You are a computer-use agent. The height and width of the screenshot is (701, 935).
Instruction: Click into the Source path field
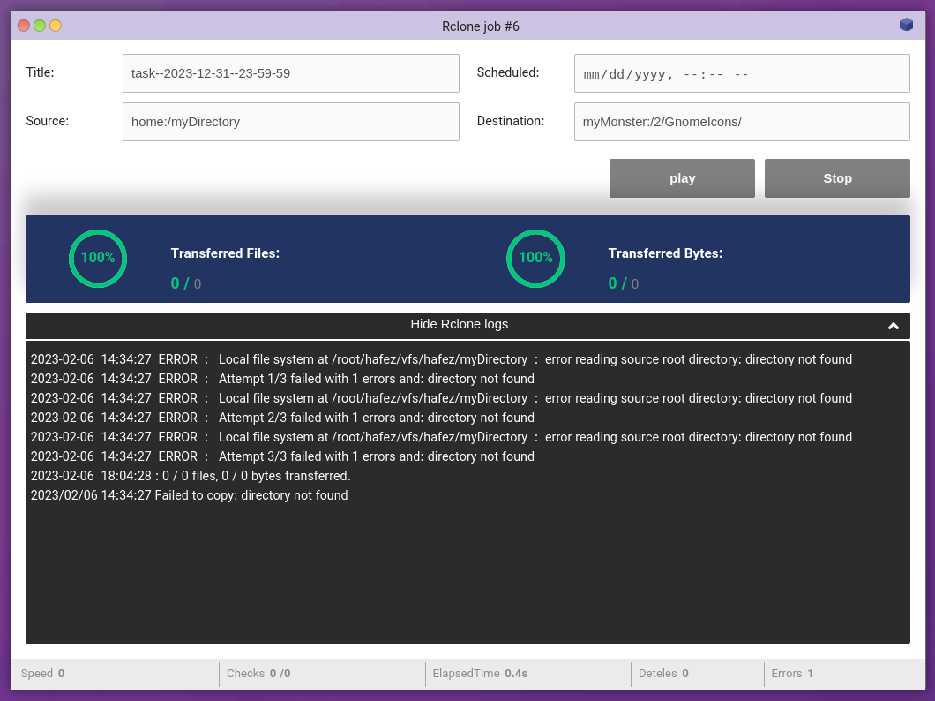290,122
